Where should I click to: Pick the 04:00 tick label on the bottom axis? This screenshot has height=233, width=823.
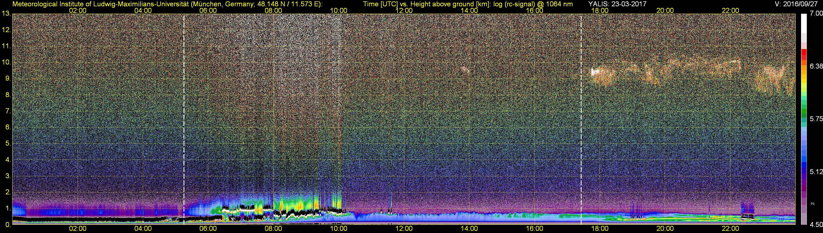click(x=143, y=229)
